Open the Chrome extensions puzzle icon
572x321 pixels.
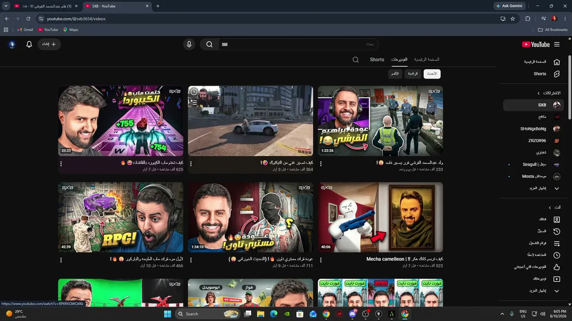tap(528, 19)
